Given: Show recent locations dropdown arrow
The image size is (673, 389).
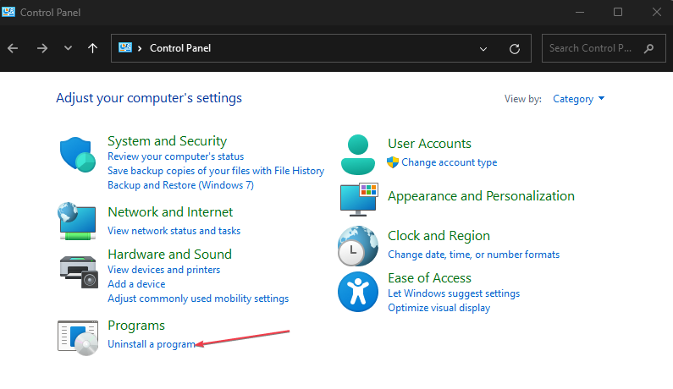Looking at the screenshot, I should 68,48.
